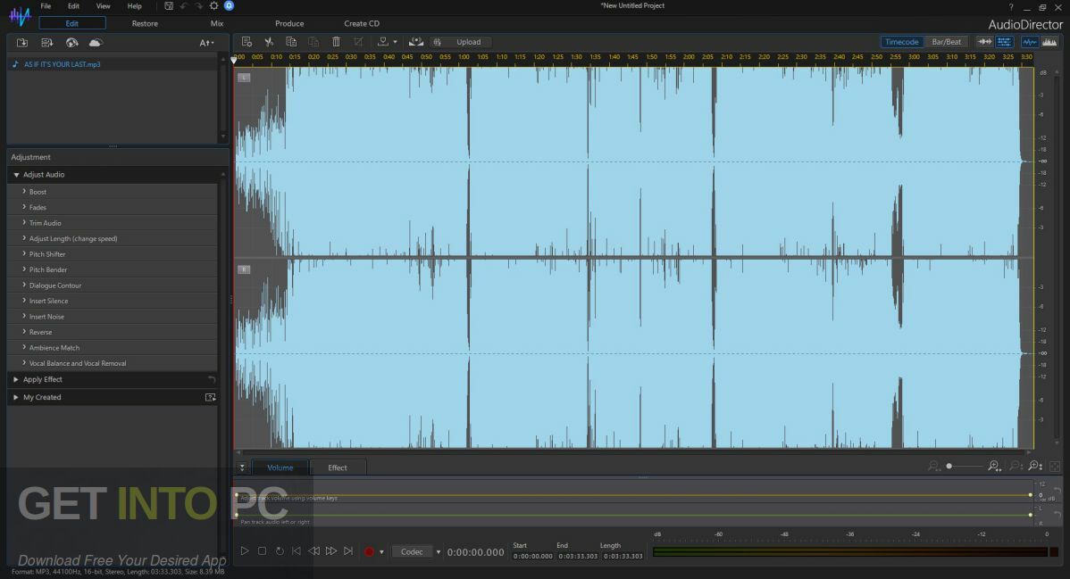This screenshot has width=1070, height=579.
Task: Click the batch processing icon in library toolbar
Action: 47,42
